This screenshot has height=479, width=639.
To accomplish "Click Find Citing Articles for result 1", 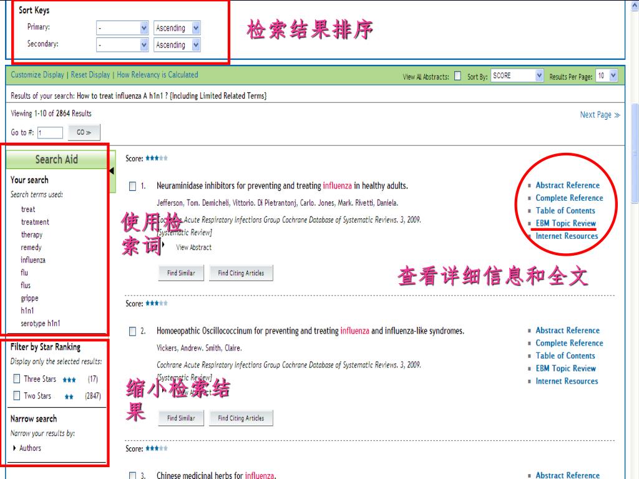I will (x=241, y=273).
